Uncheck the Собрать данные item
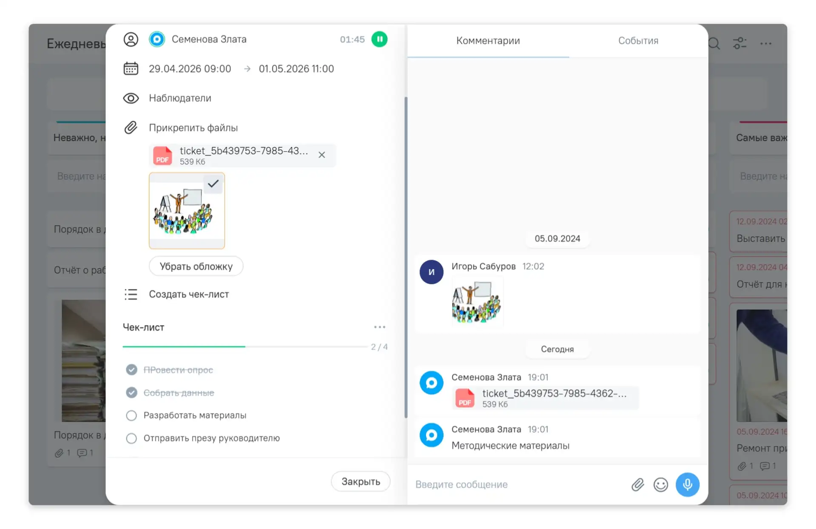Image resolution: width=816 pixels, height=529 pixels. click(x=131, y=393)
